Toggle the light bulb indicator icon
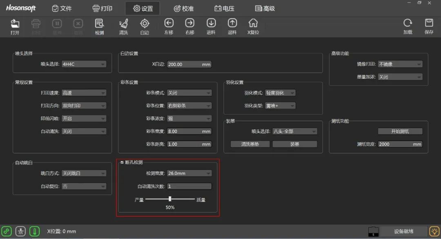This screenshot has width=441, height=239. click(x=434, y=232)
